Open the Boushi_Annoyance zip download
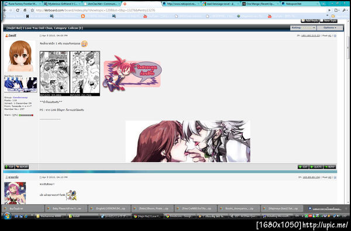Image resolution: width=351 pixels, height=231 pixels. click(x=239, y=208)
